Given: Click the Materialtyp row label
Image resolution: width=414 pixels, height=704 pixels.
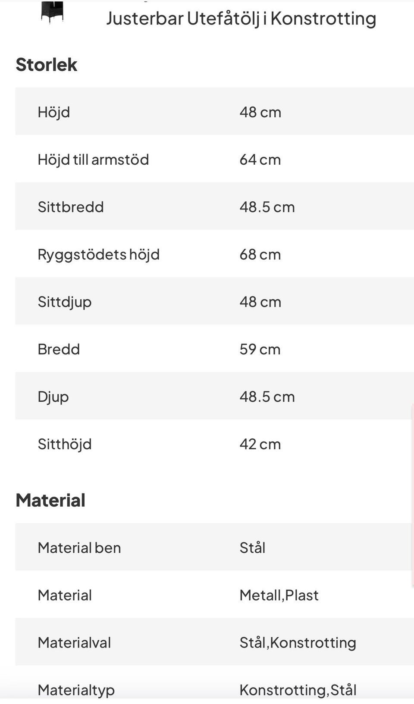Looking at the screenshot, I should (76, 690).
